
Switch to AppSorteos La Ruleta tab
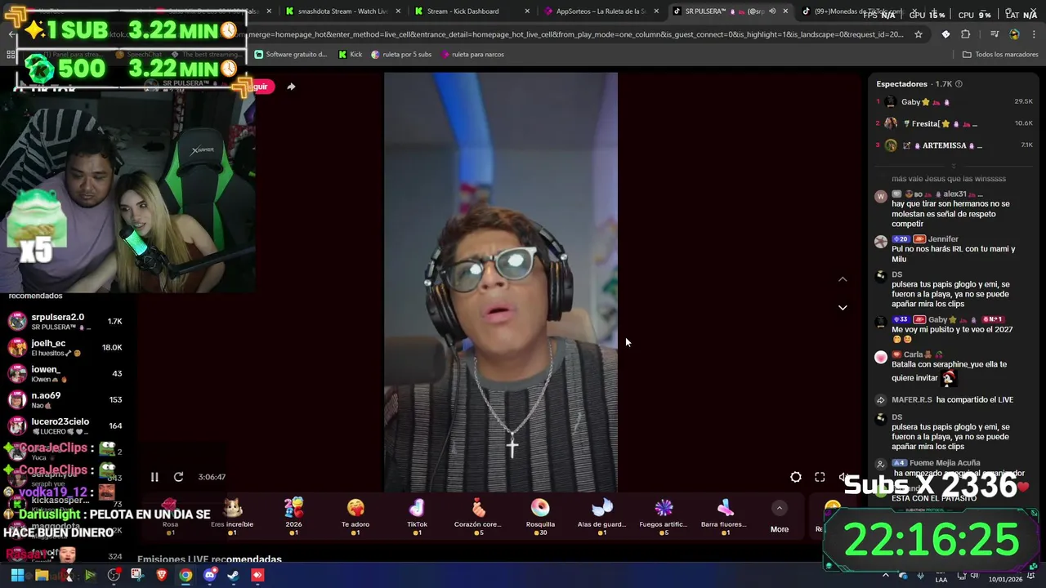click(x=599, y=11)
